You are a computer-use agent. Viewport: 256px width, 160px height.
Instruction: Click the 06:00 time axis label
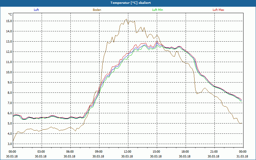click(x=70, y=152)
